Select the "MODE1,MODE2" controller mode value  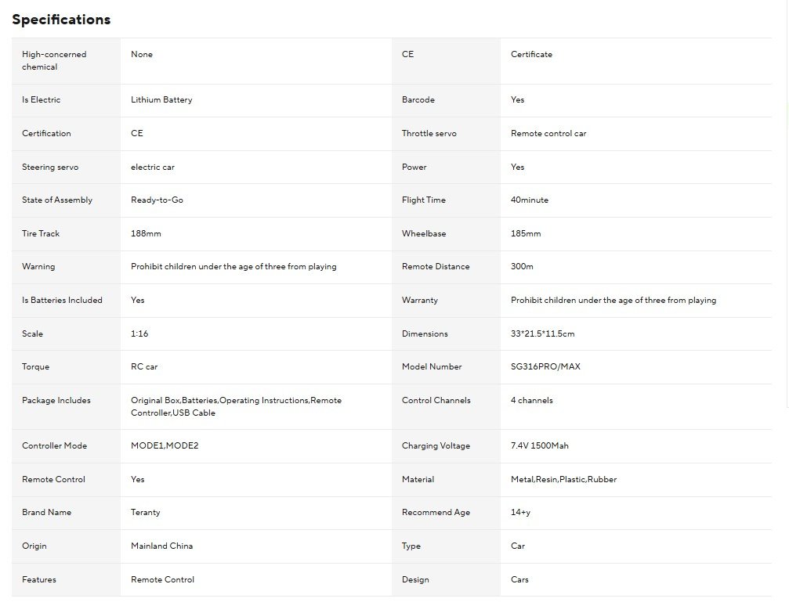tap(165, 446)
